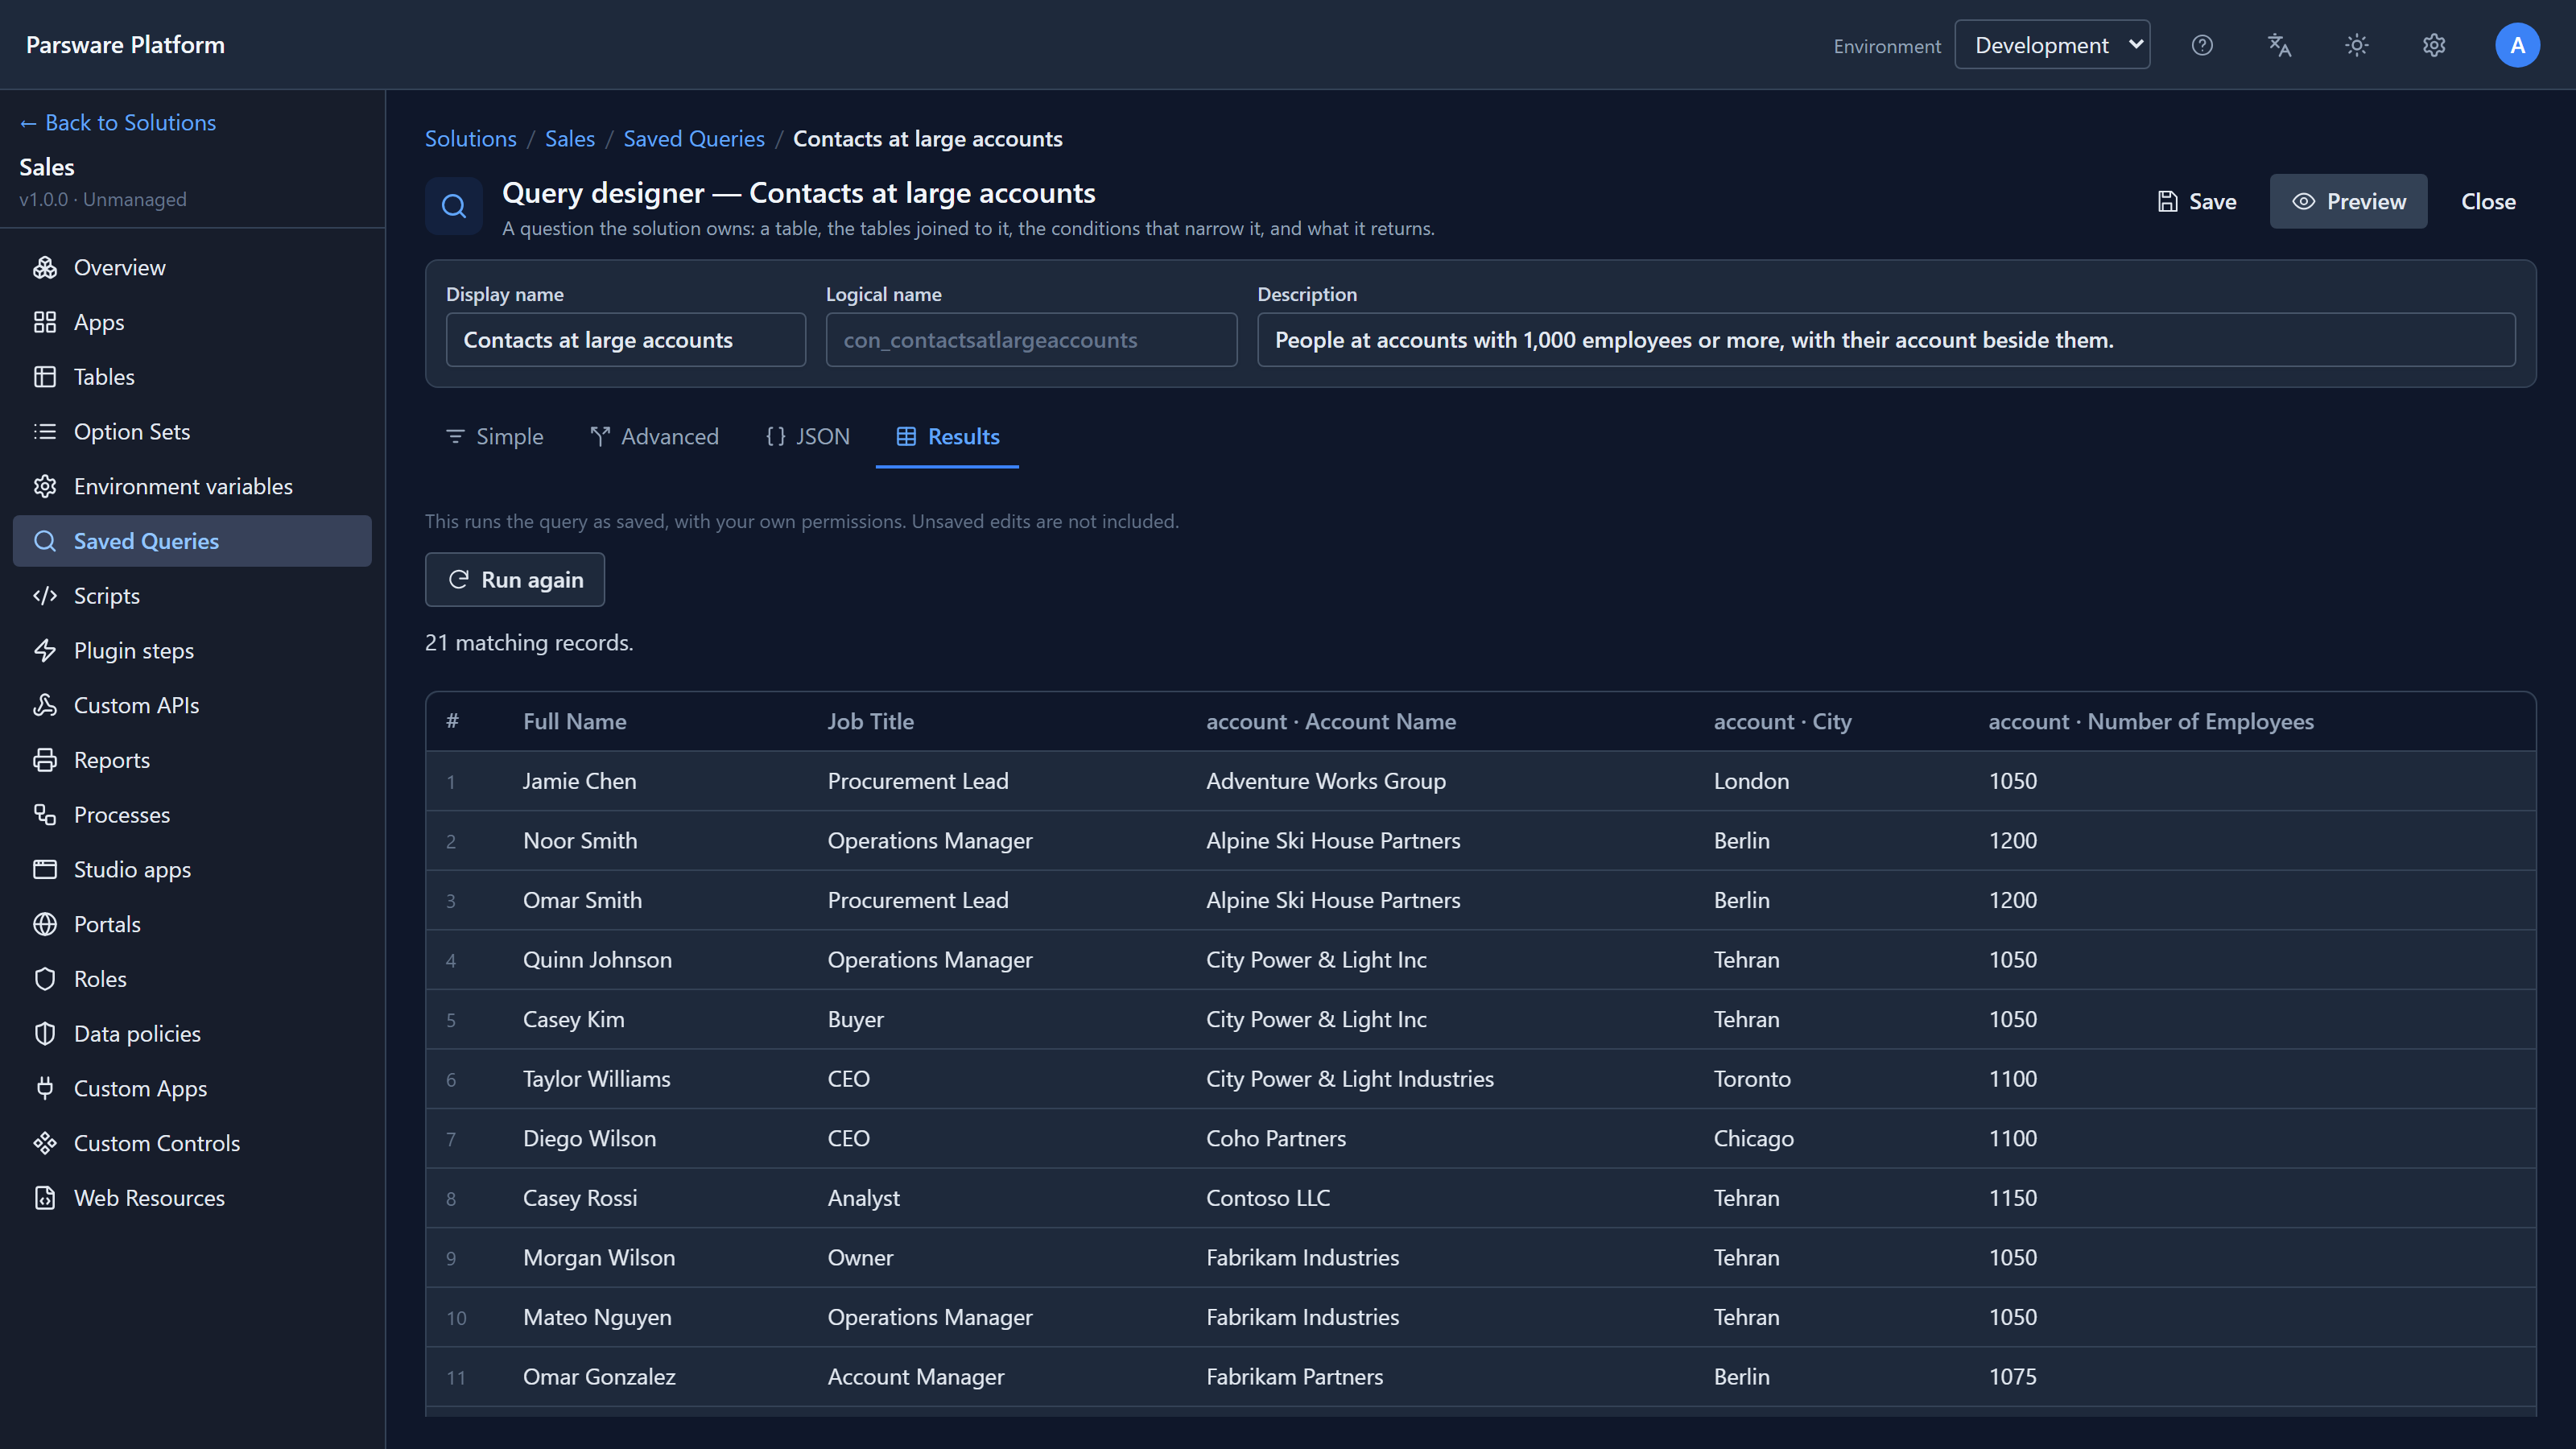Screen dimensions: 2576x1449
Task: Open Portals in the sidebar
Action: 192,924
